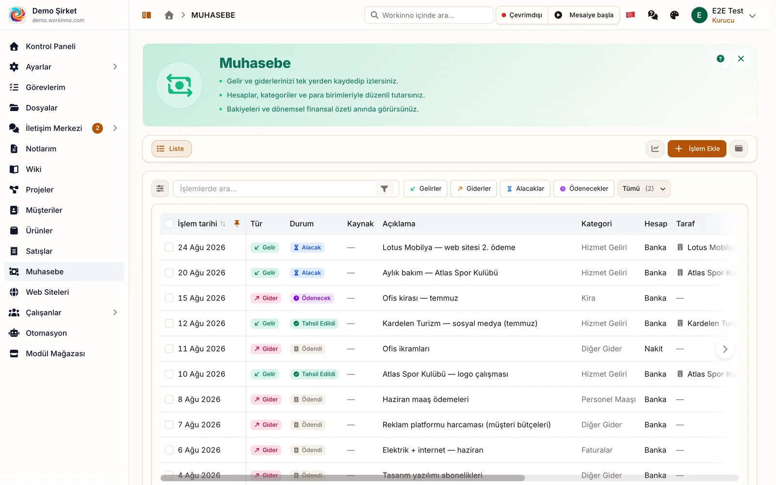Open Görevlerim in the sidebar
Viewport: 776px width, 485px height.
[x=65, y=87]
